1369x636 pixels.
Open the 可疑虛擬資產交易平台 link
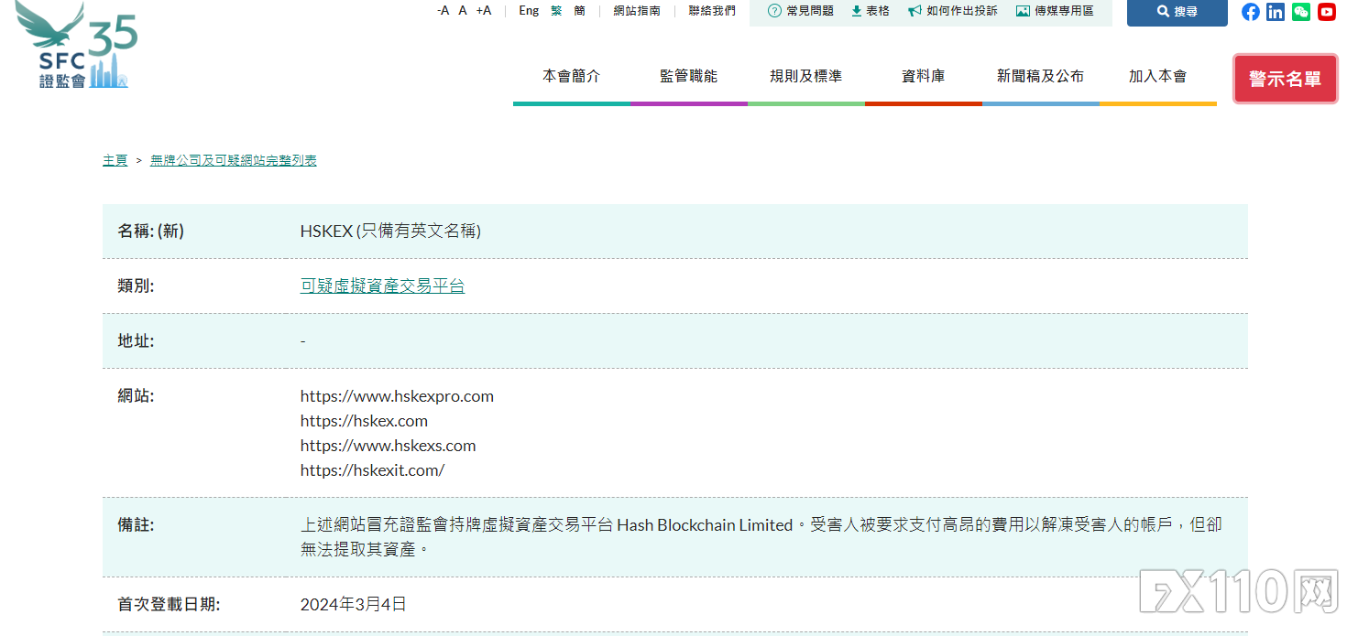point(382,286)
